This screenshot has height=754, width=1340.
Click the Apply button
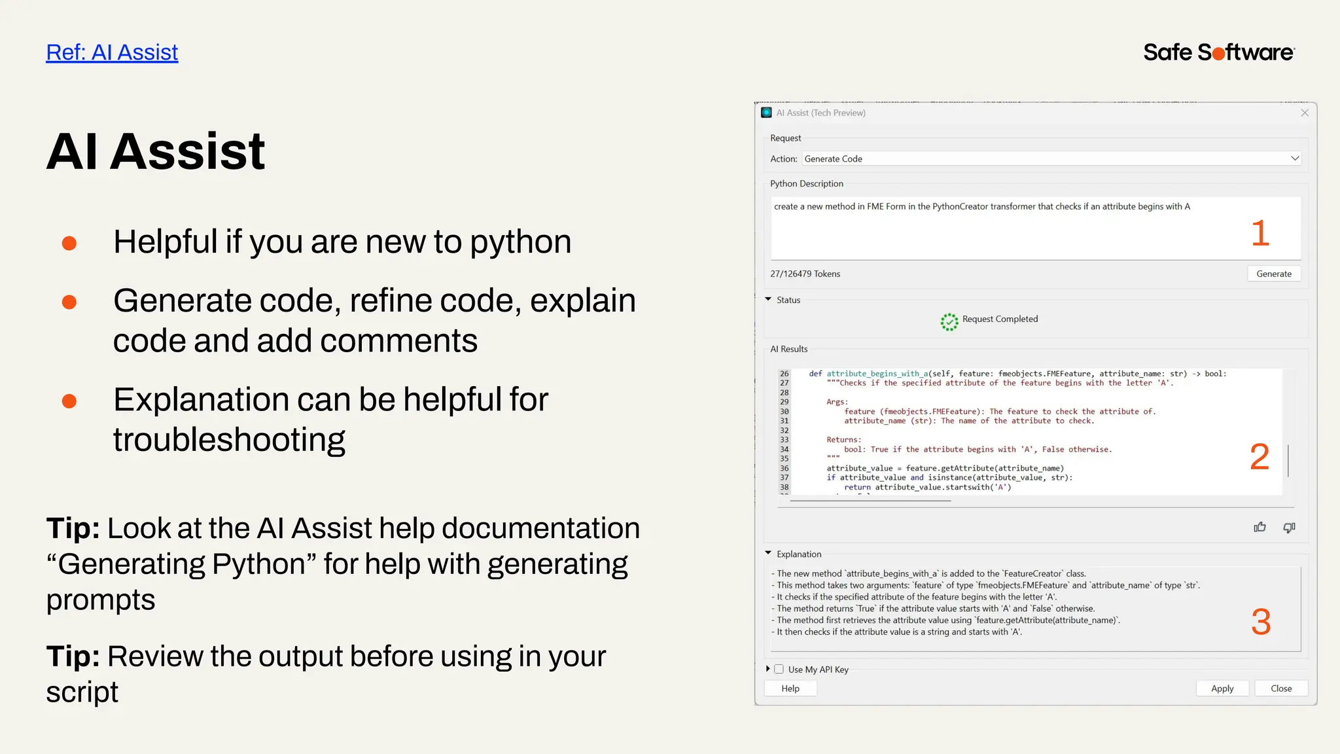pyautogui.click(x=1222, y=689)
